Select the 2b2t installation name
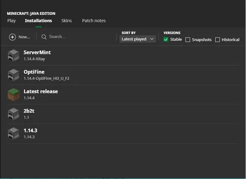246x179 pixels. pos(29,111)
